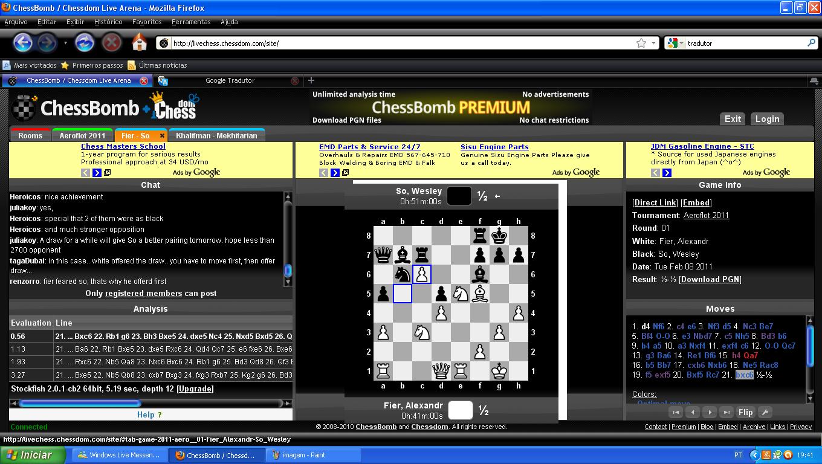822x464 pixels.
Task: Flip the chess board
Action: tap(746, 412)
